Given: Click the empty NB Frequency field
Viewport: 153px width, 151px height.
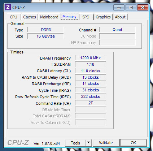Looking at the screenshot, I should coord(117,43).
